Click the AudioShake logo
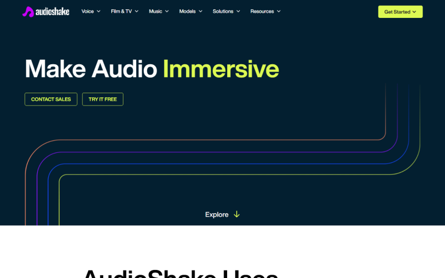445x278 pixels. pyautogui.click(x=46, y=12)
